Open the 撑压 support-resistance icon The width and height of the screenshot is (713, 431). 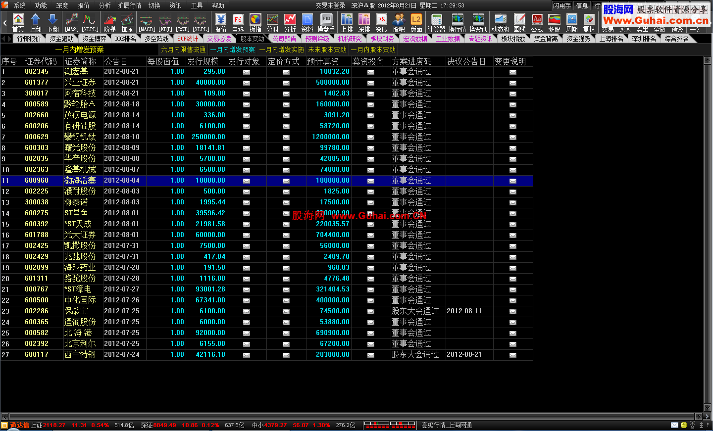tap(127, 23)
